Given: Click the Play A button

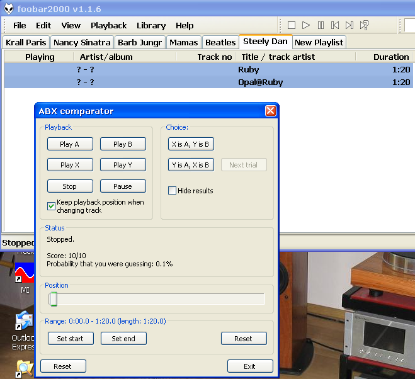Looking at the screenshot, I should click(x=70, y=144).
